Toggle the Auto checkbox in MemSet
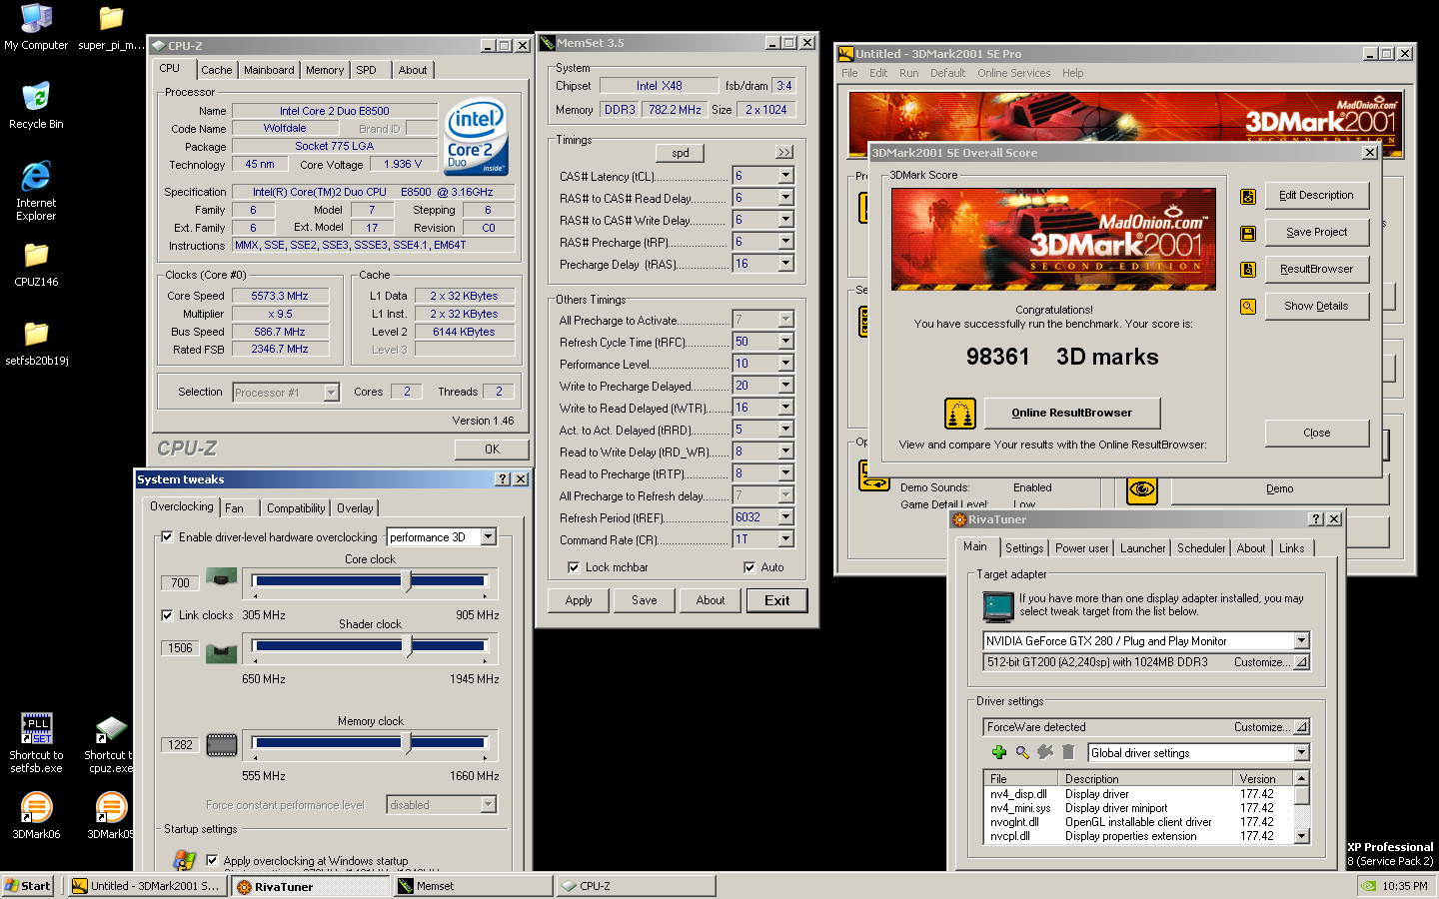This screenshot has width=1439, height=899. 749,567
